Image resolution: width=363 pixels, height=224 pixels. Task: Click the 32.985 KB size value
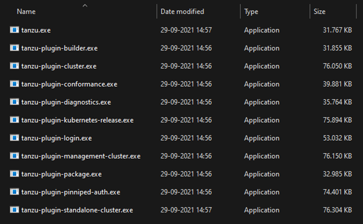337,174
